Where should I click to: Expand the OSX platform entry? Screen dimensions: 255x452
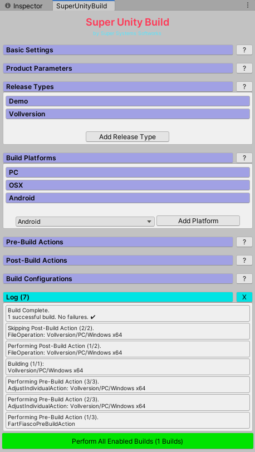tap(128, 185)
